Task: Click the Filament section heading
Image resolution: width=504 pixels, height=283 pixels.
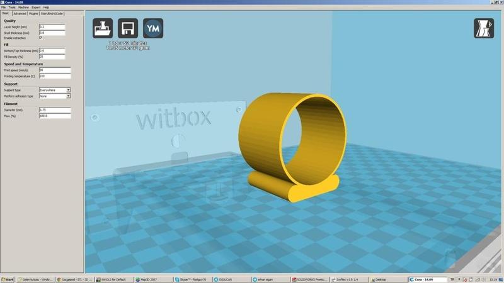Action: [11, 104]
